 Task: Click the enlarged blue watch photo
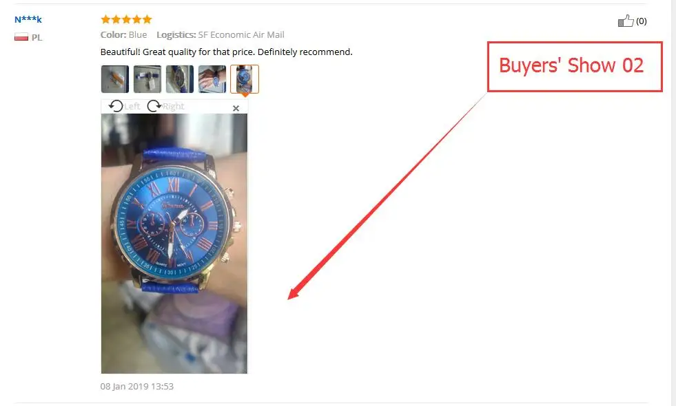click(174, 243)
